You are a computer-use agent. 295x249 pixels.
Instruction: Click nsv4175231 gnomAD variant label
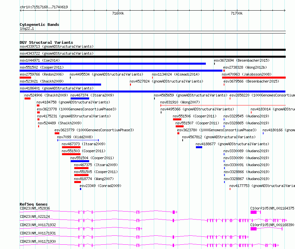(x=74, y=116)
